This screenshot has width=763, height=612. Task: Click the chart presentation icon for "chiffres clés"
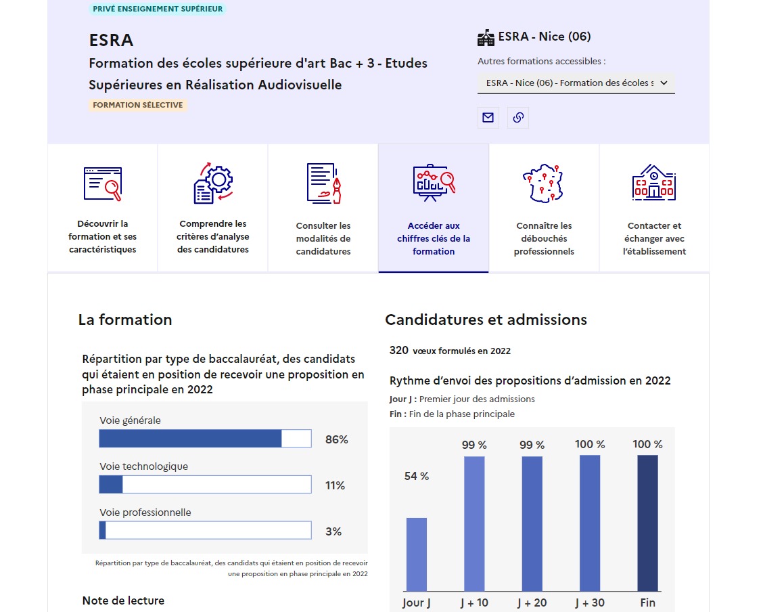[x=433, y=181]
